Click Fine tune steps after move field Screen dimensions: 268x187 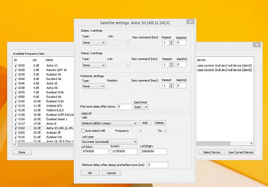(125, 107)
